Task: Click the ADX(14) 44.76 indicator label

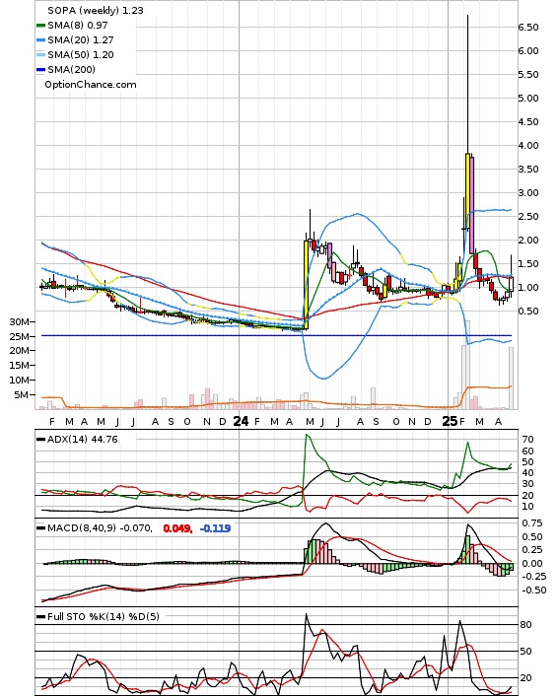Action: tap(83, 439)
